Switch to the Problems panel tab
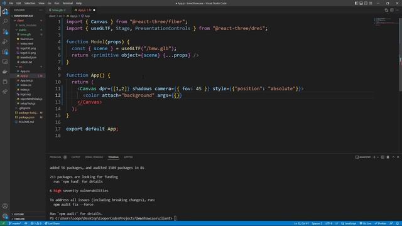The image size is (402, 226). (55, 157)
